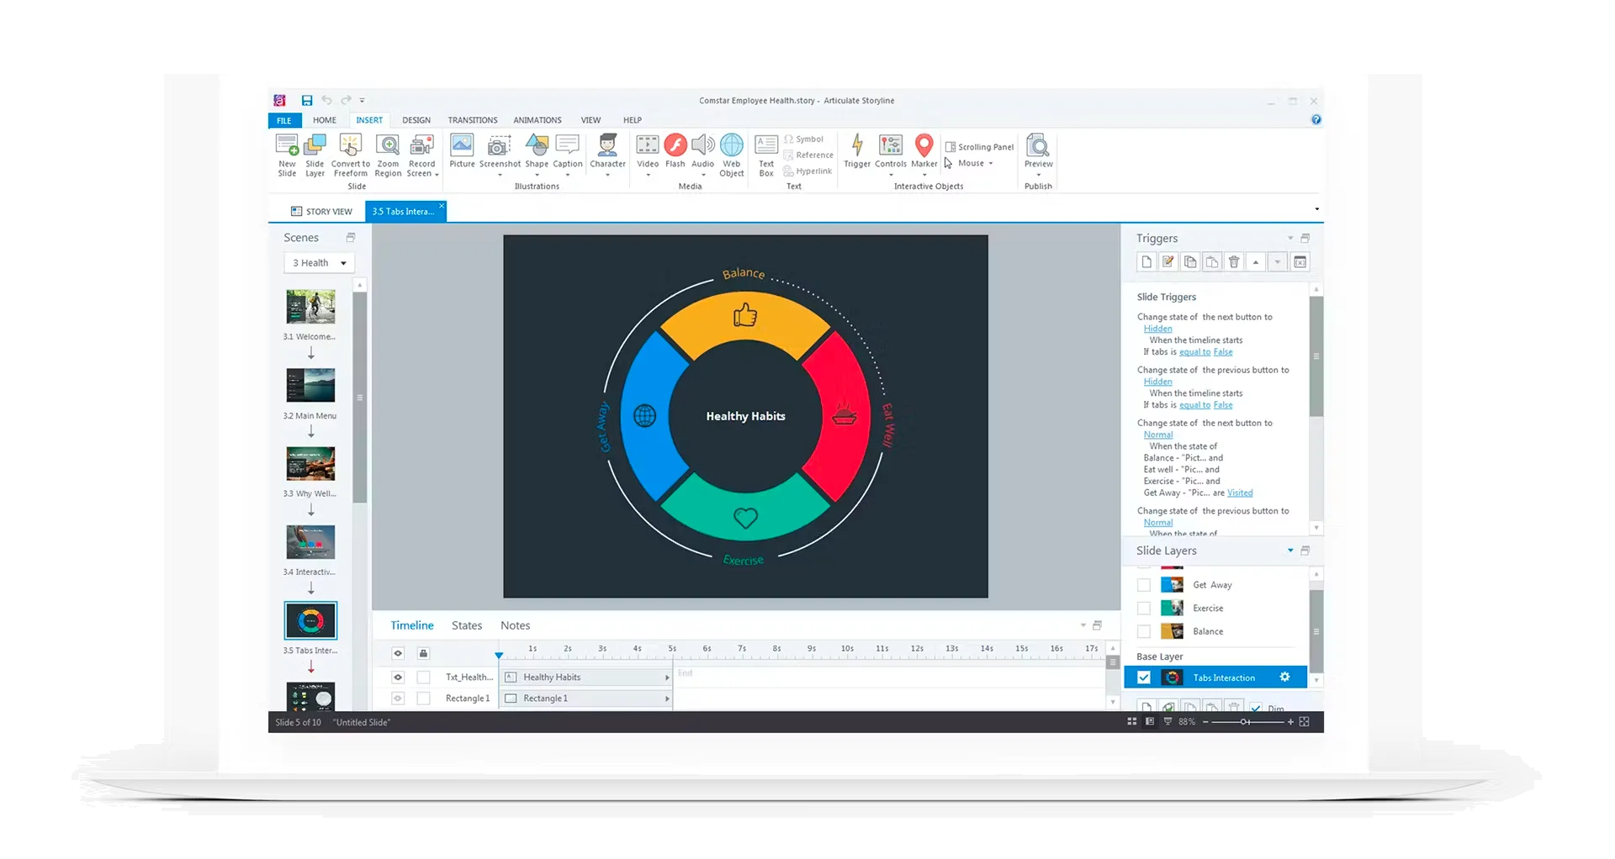Open the States tab
Viewport: 1615px width, 859px height.
467,625
